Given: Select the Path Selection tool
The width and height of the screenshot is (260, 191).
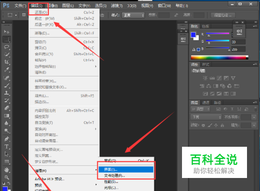Looking at the screenshot, I should tap(7, 154).
